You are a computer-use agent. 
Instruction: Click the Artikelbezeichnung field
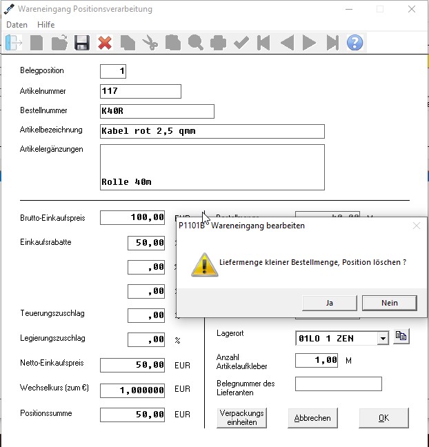[x=212, y=132]
